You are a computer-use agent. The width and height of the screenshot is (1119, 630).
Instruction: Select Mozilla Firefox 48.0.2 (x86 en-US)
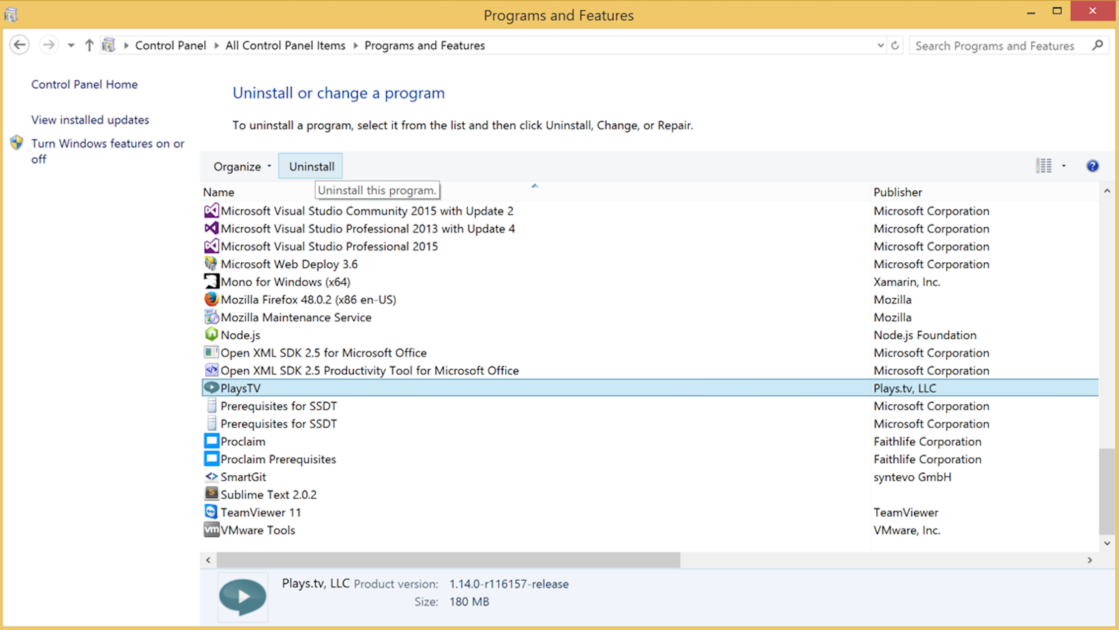pyautogui.click(x=308, y=300)
